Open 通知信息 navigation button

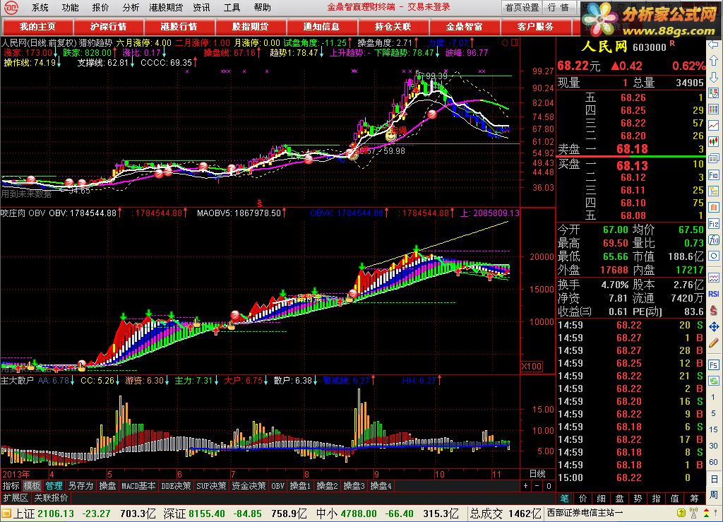321,27
